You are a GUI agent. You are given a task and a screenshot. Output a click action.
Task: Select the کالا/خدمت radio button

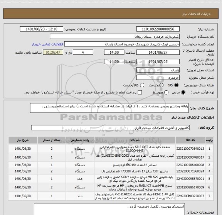pyautogui.click(x=142, y=85)
